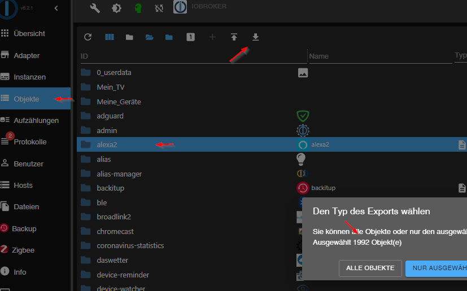Image resolution: width=467 pixels, height=291 pixels.
Task: Expand the Mein_TV folder
Action: [x=86, y=87]
